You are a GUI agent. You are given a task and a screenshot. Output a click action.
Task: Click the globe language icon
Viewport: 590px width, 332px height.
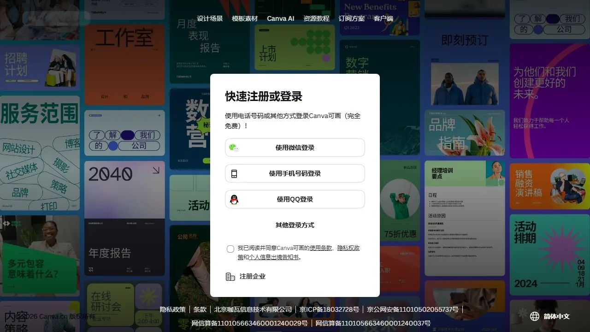[x=535, y=316]
